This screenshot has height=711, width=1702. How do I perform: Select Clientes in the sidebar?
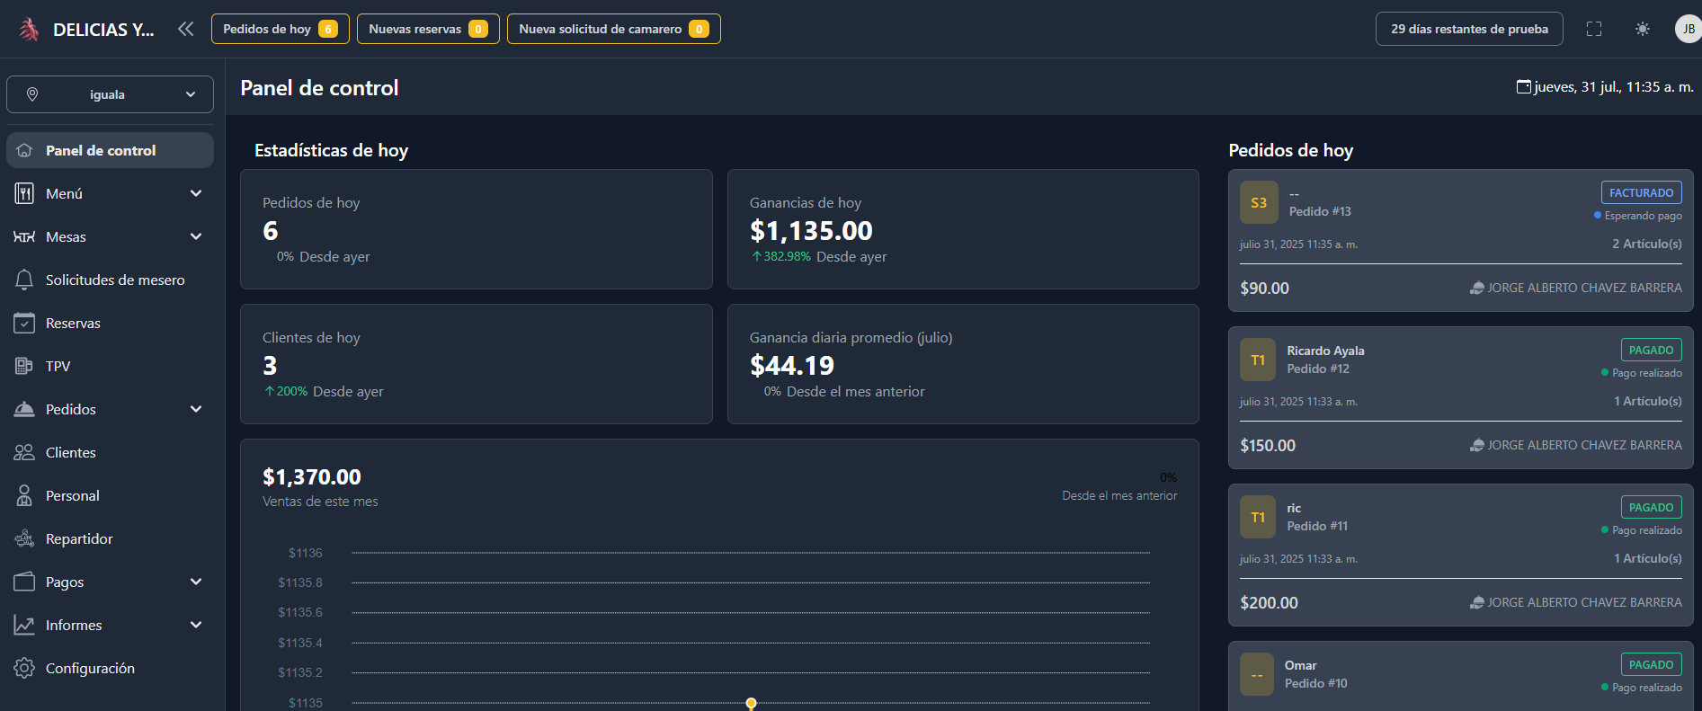click(71, 452)
